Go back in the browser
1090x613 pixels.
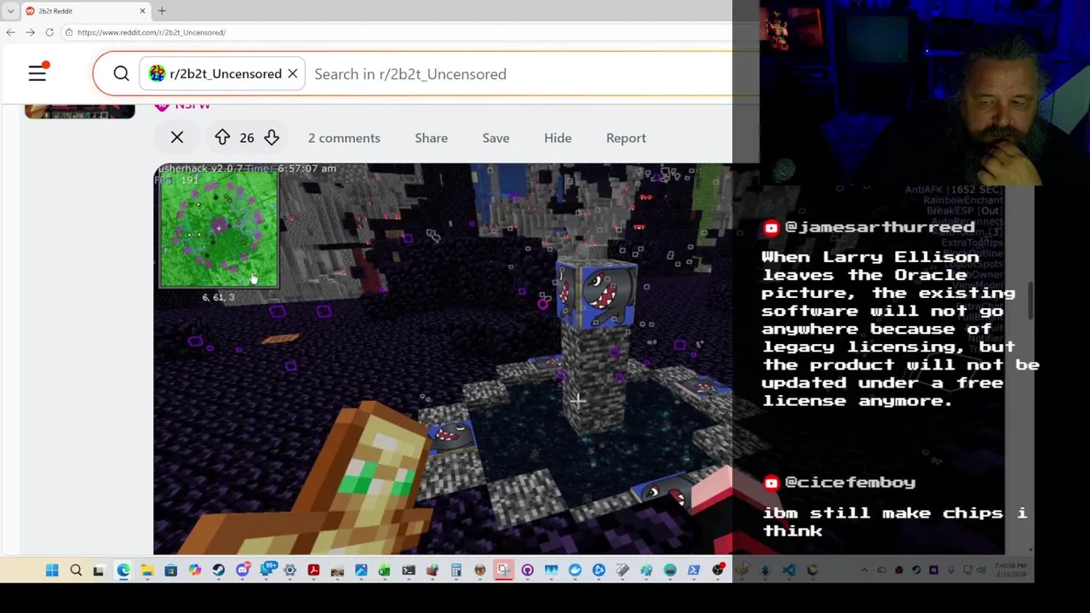10,32
